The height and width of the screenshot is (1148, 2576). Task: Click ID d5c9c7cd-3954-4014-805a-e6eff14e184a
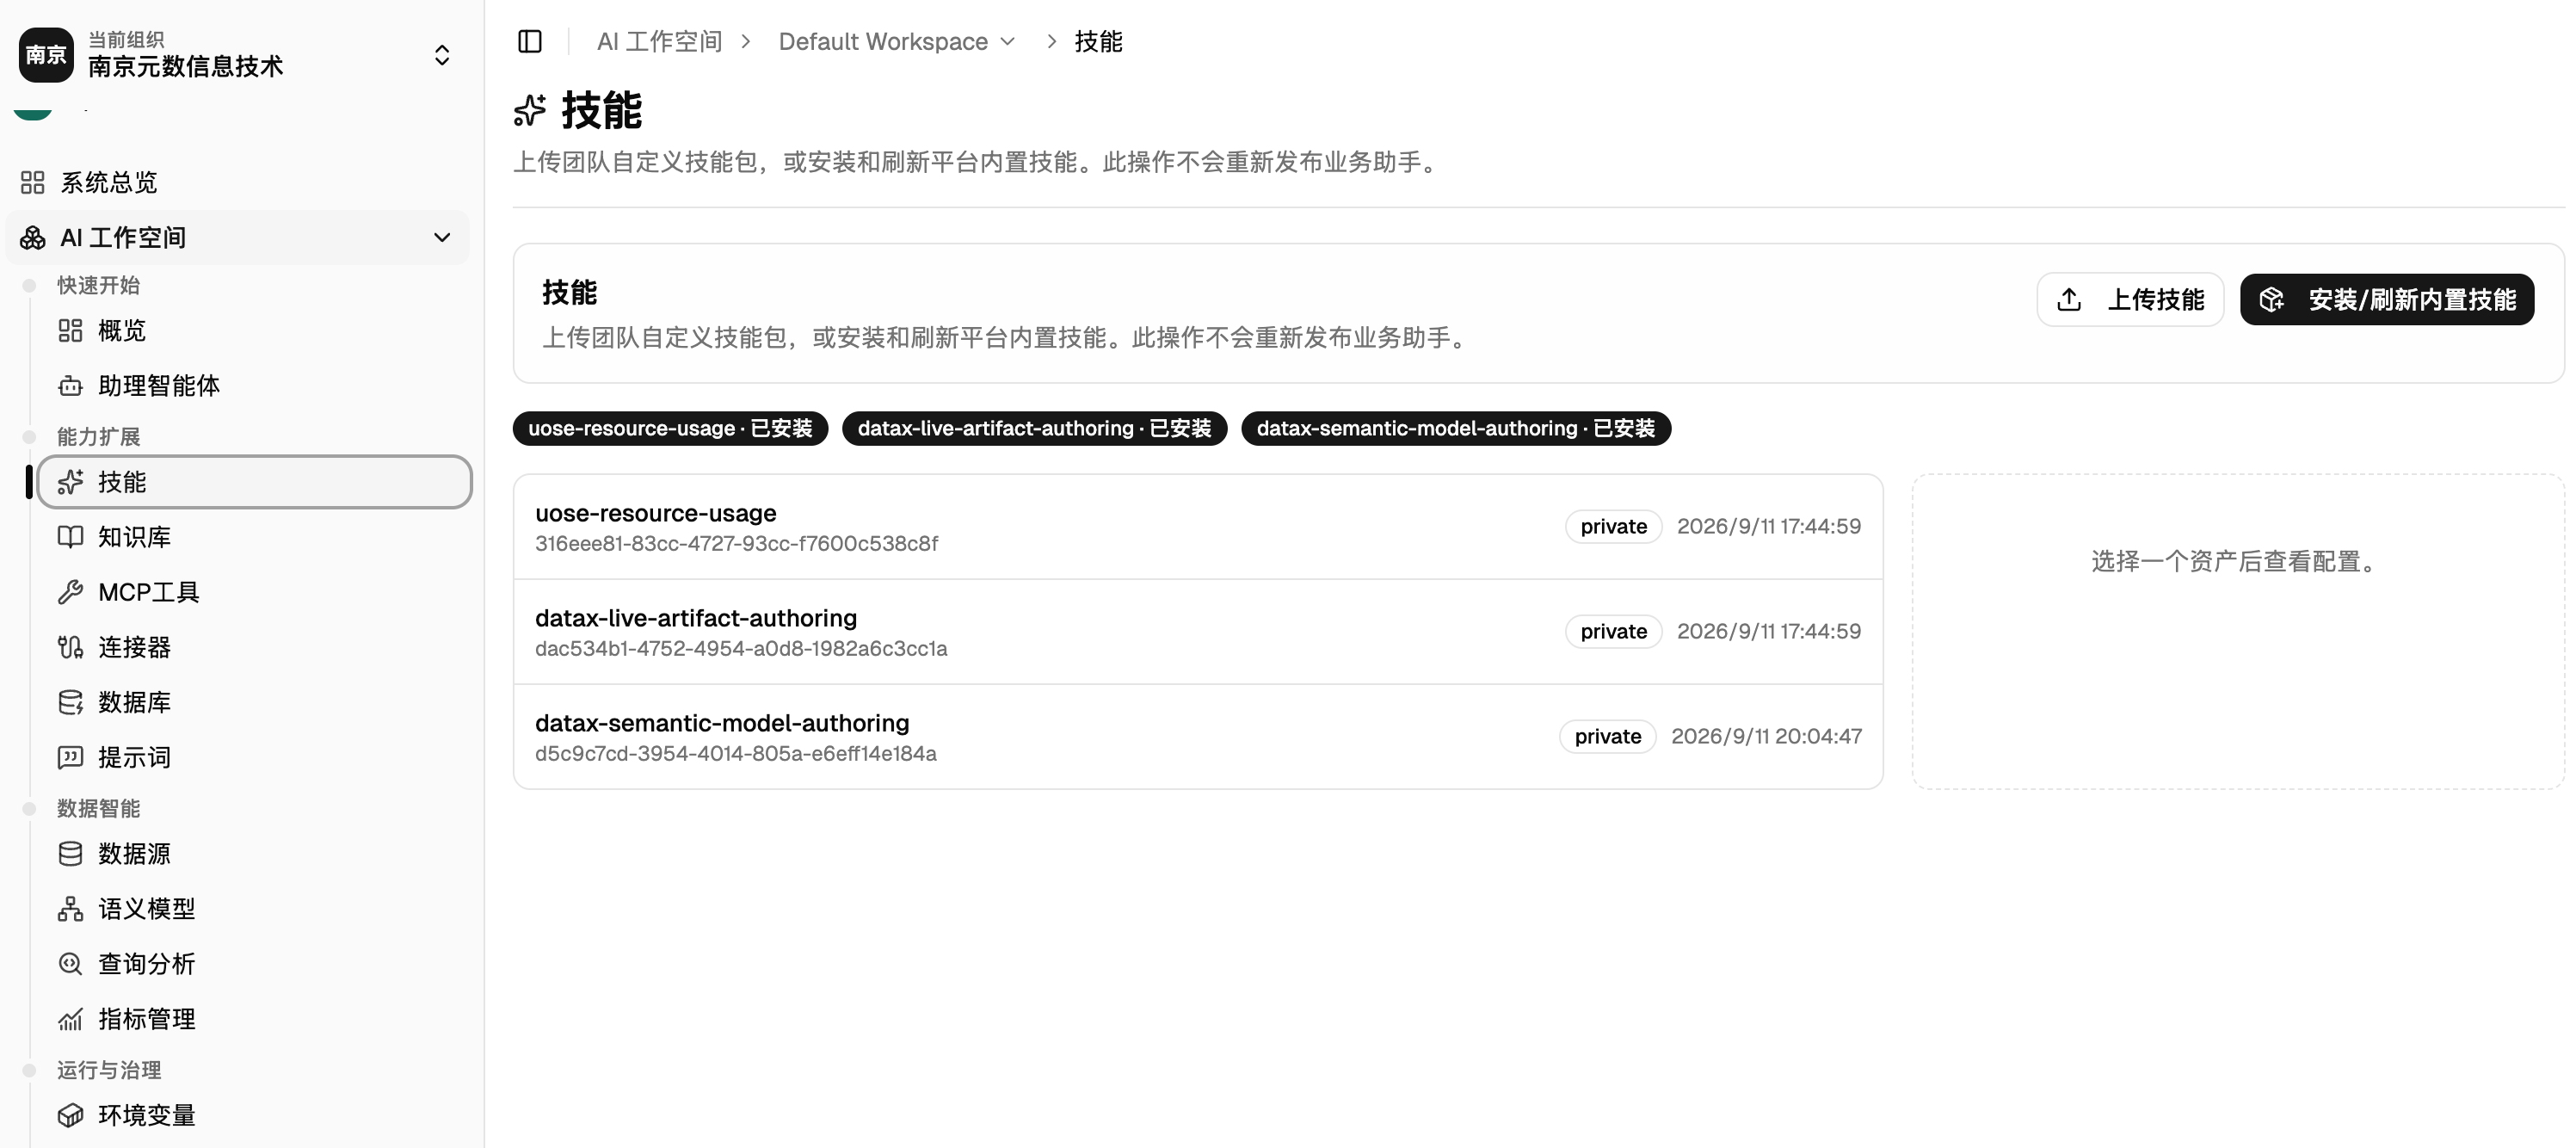(736, 753)
